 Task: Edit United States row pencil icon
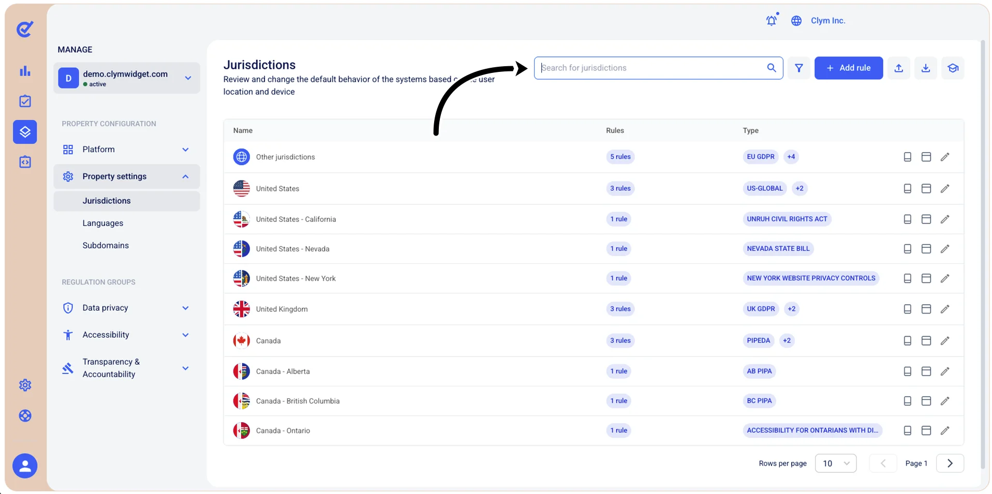pyautogui.click(x=945, y=188)
